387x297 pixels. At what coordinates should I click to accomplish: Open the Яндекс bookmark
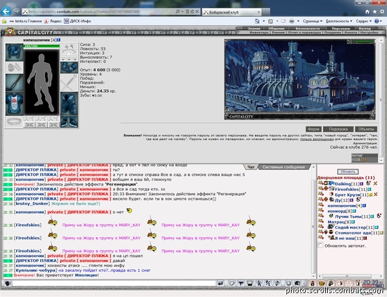click(x=53, y=21)
